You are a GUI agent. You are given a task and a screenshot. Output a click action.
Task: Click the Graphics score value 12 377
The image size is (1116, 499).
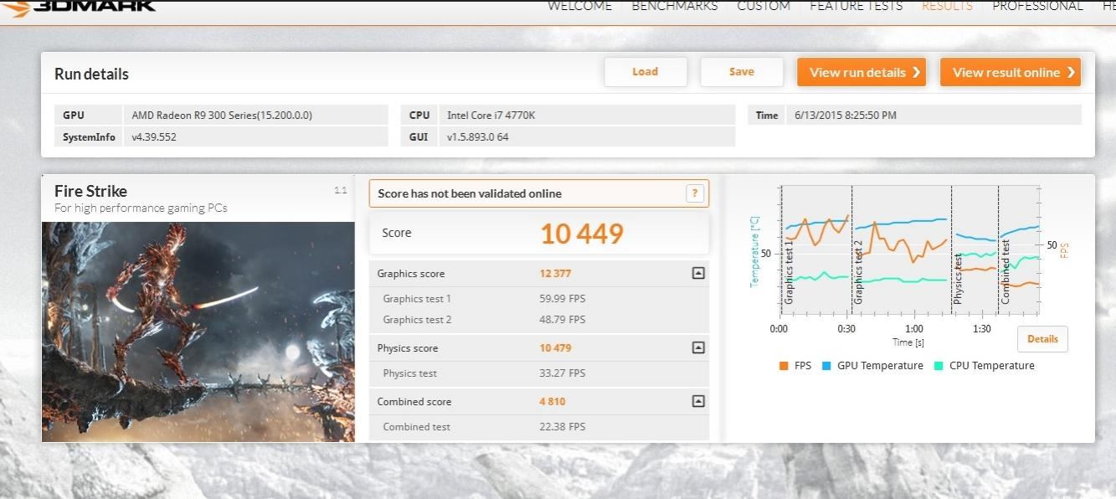[556, 274]
